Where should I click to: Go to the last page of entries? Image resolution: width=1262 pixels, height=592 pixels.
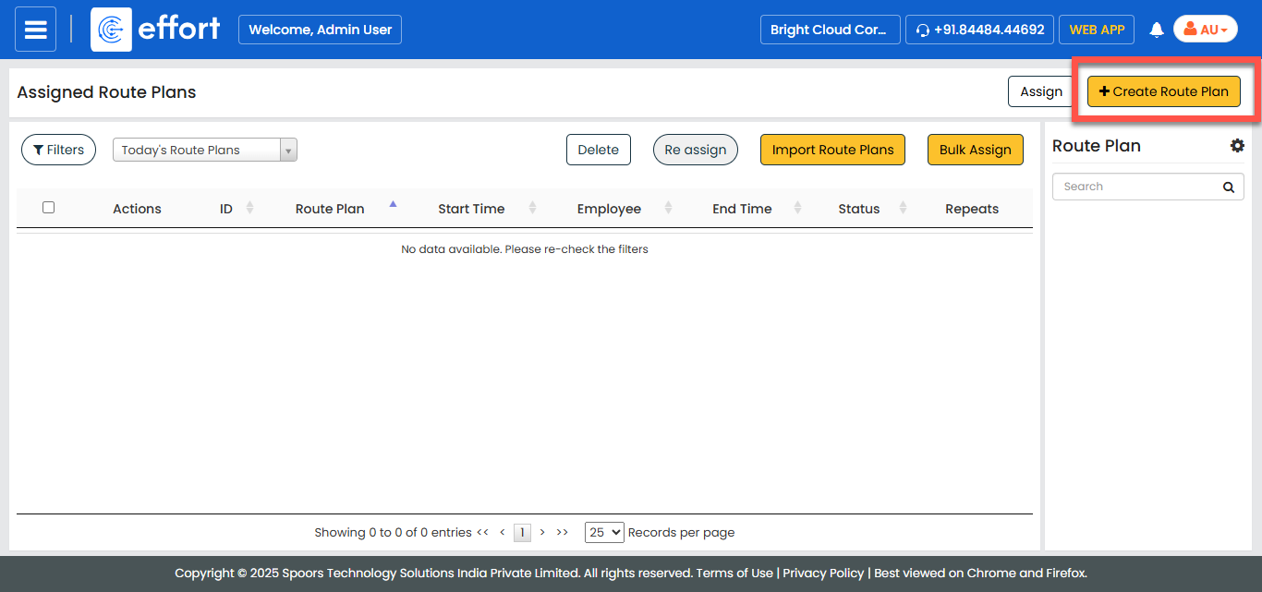562,532
